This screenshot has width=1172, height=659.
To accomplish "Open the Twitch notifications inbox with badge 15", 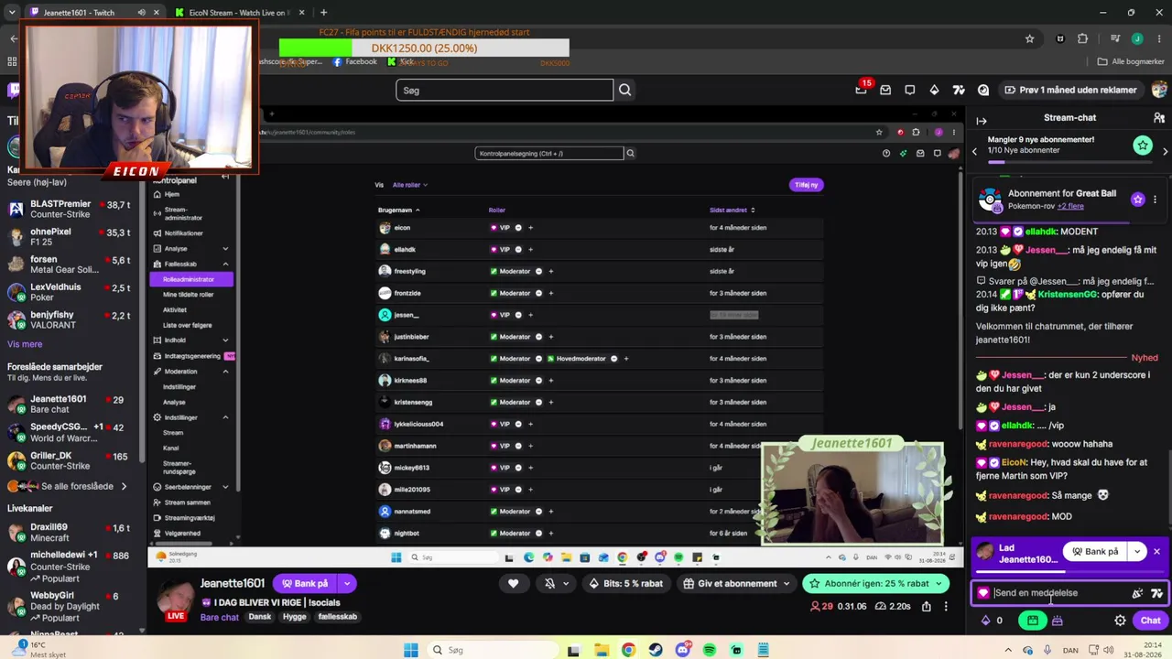I will (861, 90).
